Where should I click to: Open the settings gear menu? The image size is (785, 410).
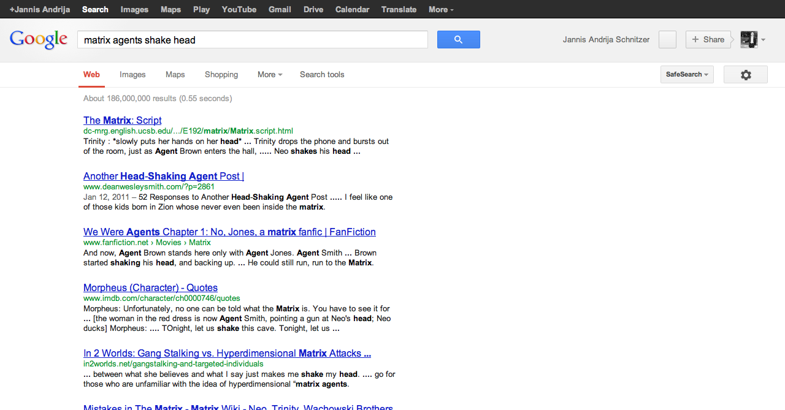pyautogui.click(x=745, y=75)
